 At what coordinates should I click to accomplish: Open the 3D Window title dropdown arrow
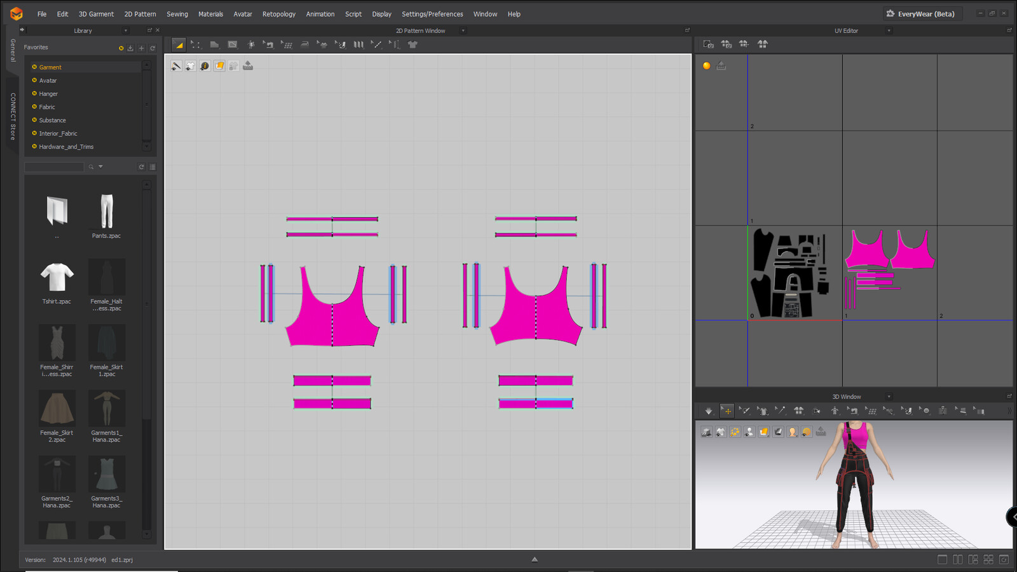[889, 397]
